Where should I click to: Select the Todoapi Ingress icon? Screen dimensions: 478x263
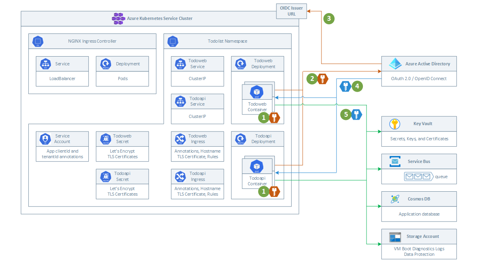point(180,177)
